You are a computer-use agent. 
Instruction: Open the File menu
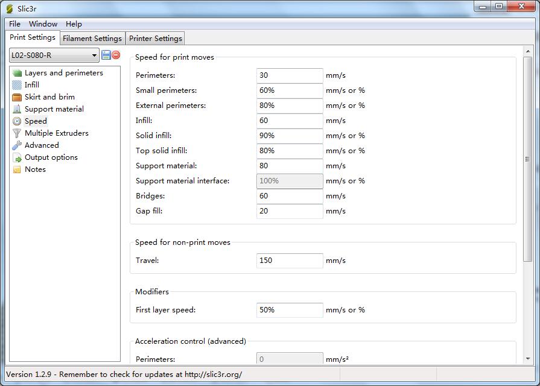click(x=15, y=24)
